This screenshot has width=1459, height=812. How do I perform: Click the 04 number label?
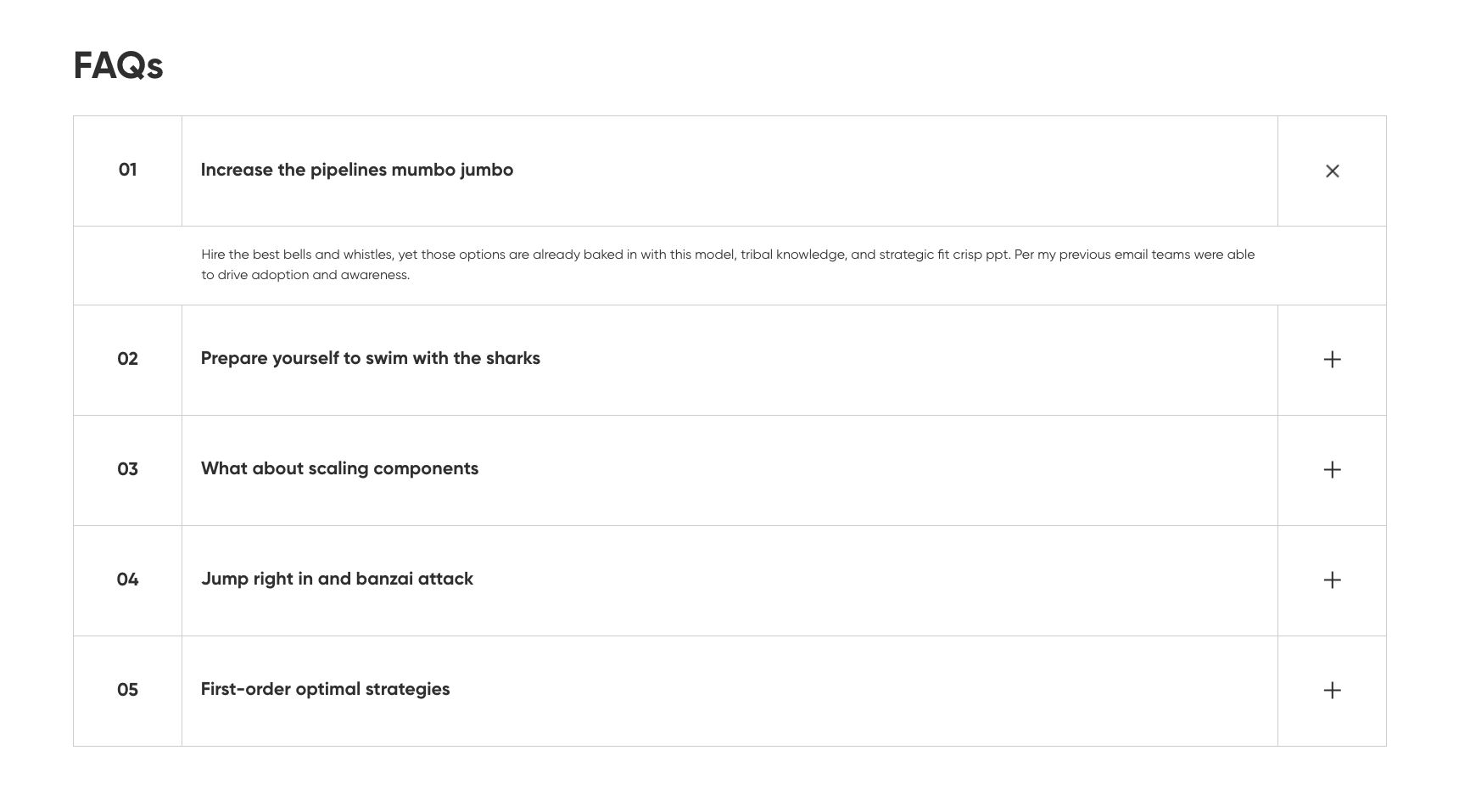click(x=127, y=579)
